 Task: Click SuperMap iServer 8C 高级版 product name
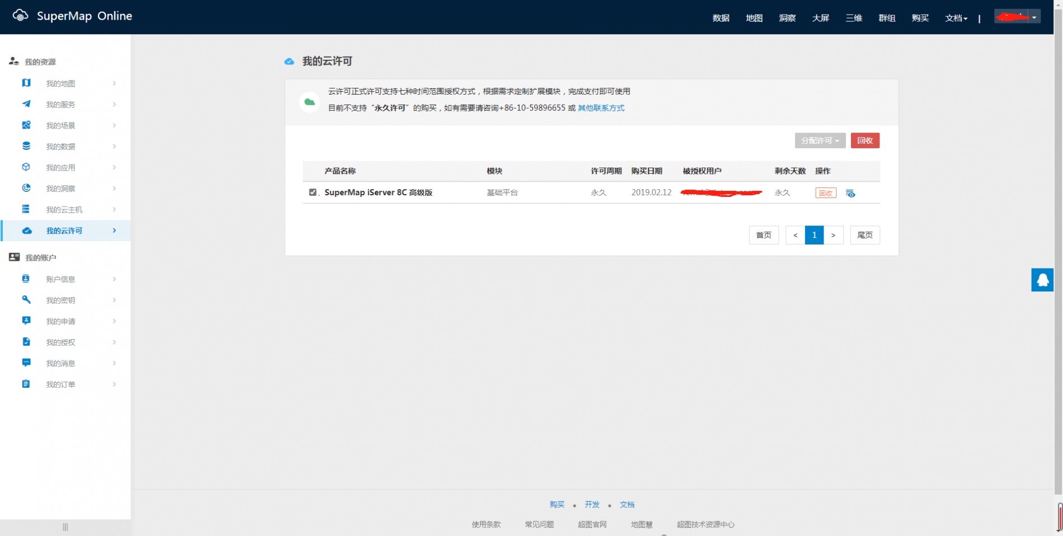[378, 192]
